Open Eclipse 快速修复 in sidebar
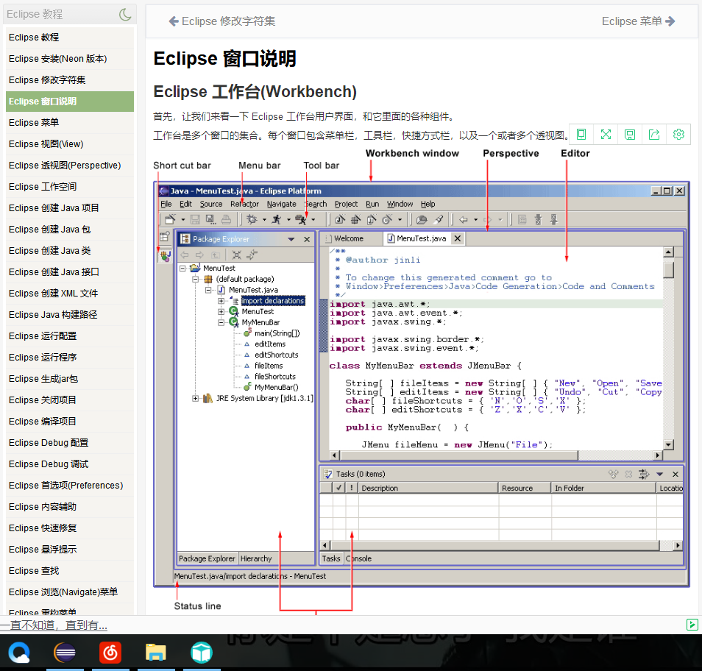702x671 pixels. [70, 528]
